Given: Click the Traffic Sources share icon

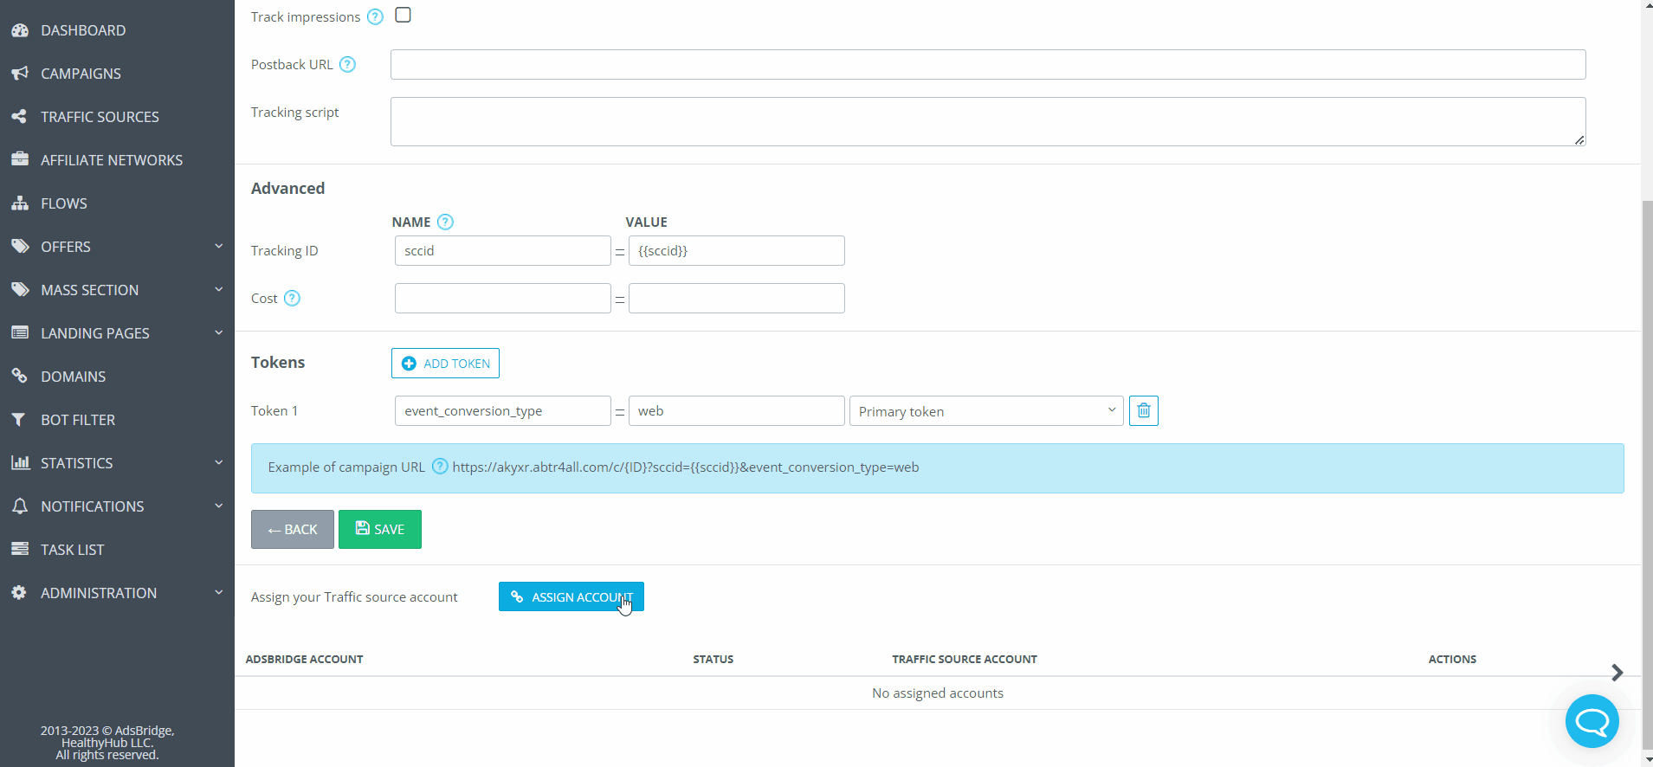Looking at the screenshot, I should point(20,117).
